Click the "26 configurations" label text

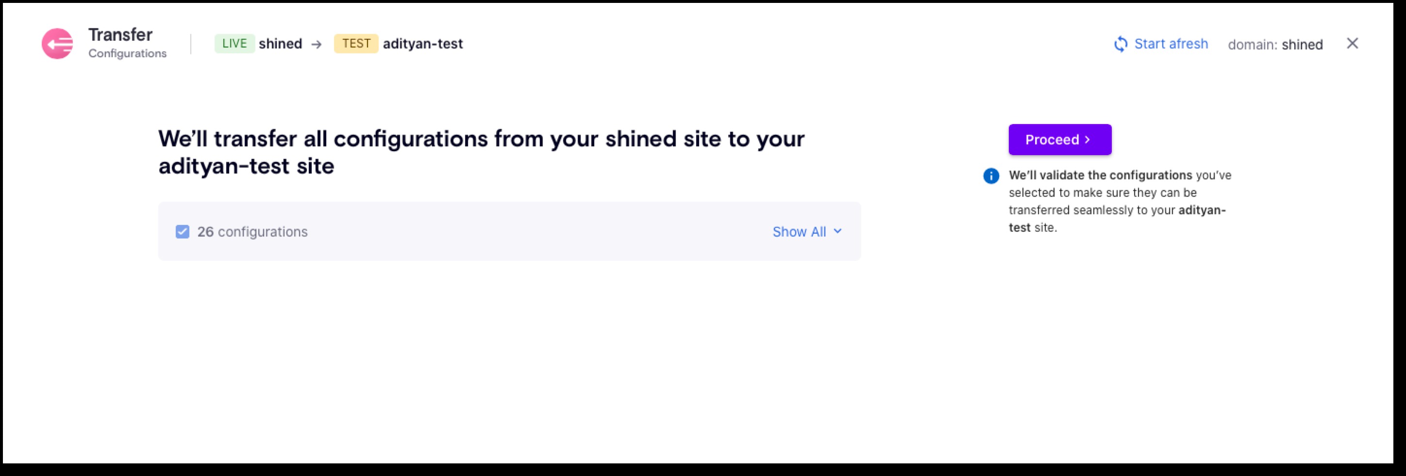click(x=252, y=232)
